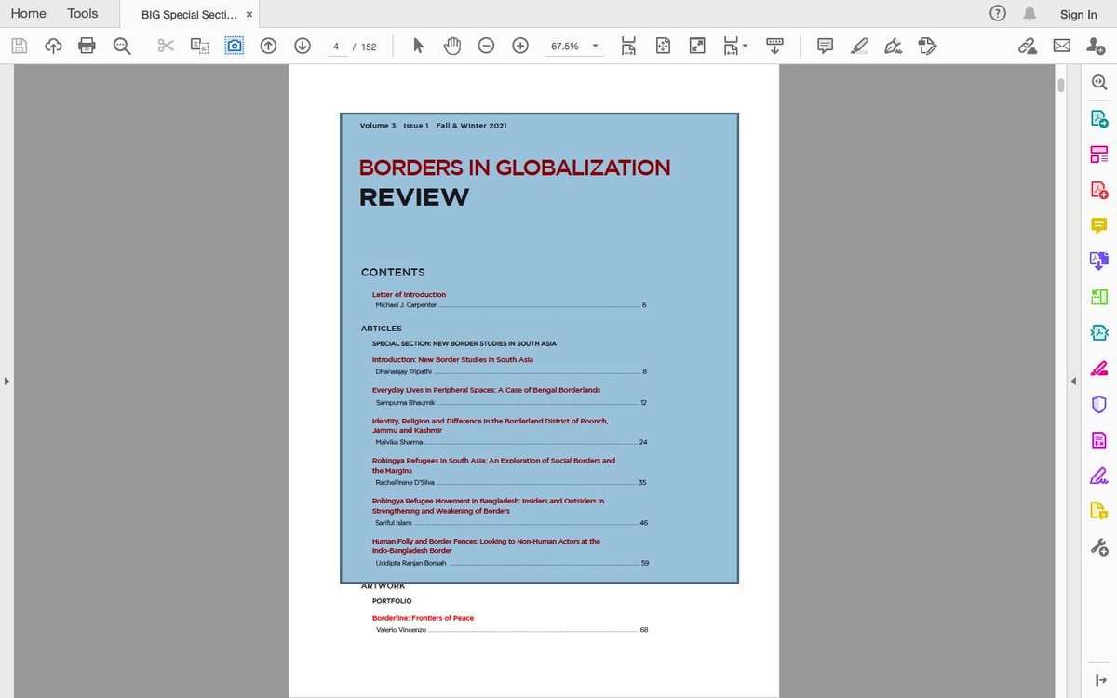This screenshot has width=1117, height=698.
Task: Click the vertical scrollbar thumb
Action: (x=1061, y=86)
